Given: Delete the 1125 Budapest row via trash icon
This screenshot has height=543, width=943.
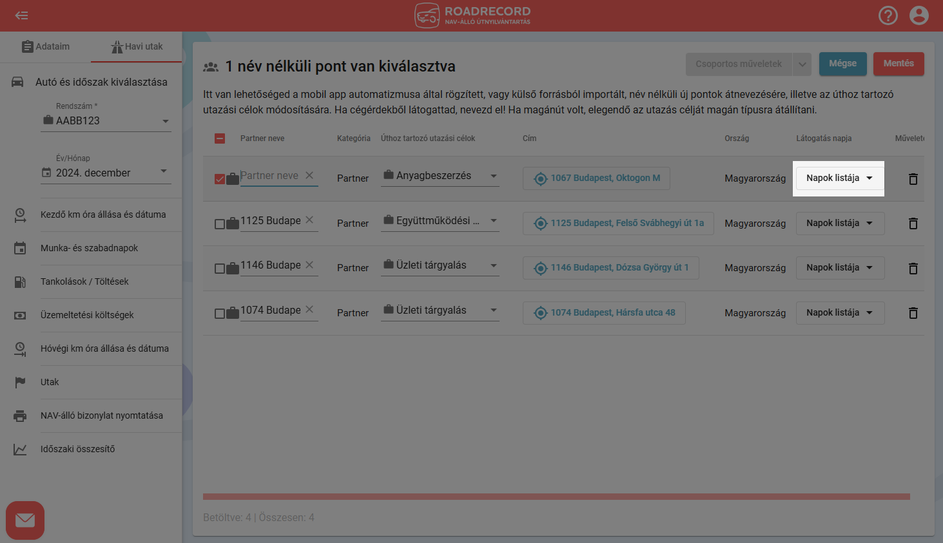Looking at the screenshot, I should tap(913, 224).
